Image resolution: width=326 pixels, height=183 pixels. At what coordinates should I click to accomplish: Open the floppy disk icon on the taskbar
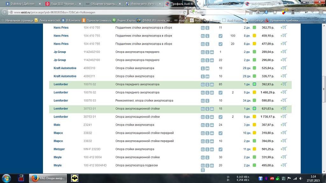21,178
